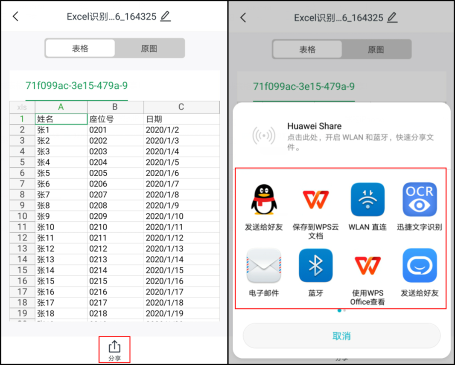Click cell 2020/1/19
Screen dimensions: 455x365
pyautogui.click(x=181, y=313)
